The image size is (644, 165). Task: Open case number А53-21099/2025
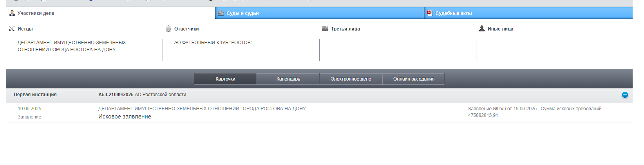tap(116, 95)
